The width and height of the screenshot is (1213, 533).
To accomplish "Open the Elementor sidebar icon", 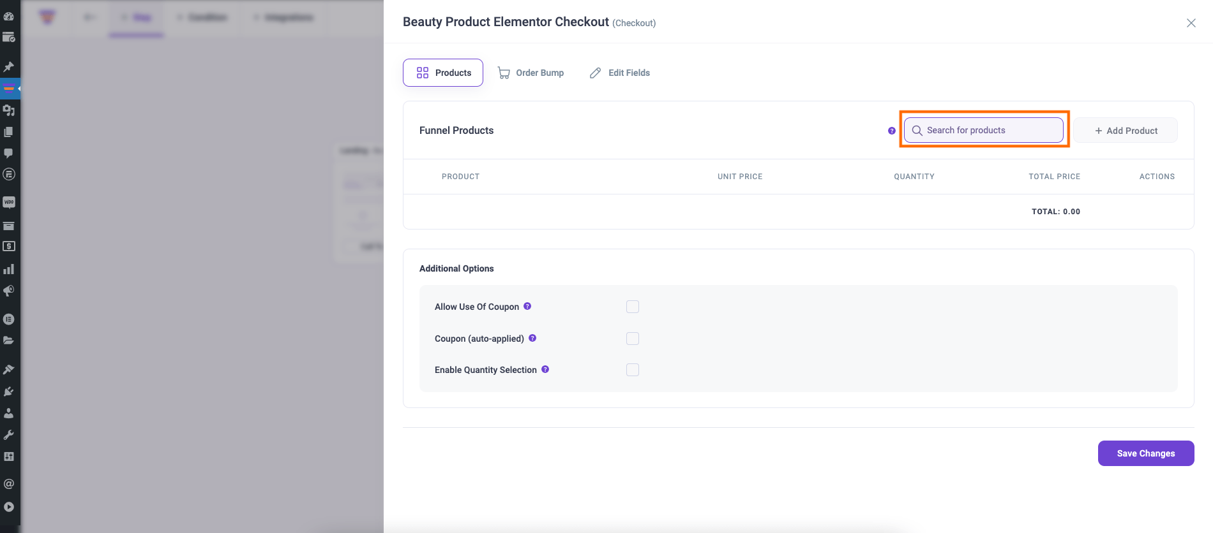I will [9, 319].
